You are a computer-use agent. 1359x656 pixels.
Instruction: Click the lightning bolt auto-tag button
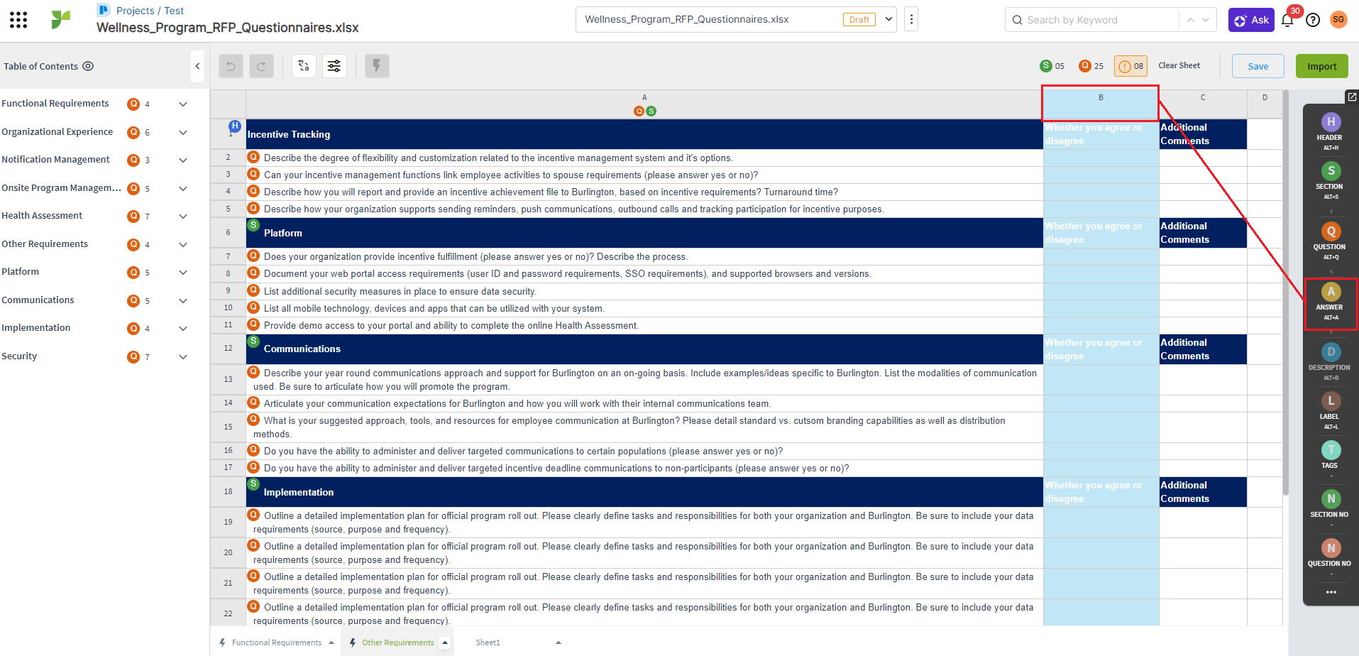tap(377, 66)
